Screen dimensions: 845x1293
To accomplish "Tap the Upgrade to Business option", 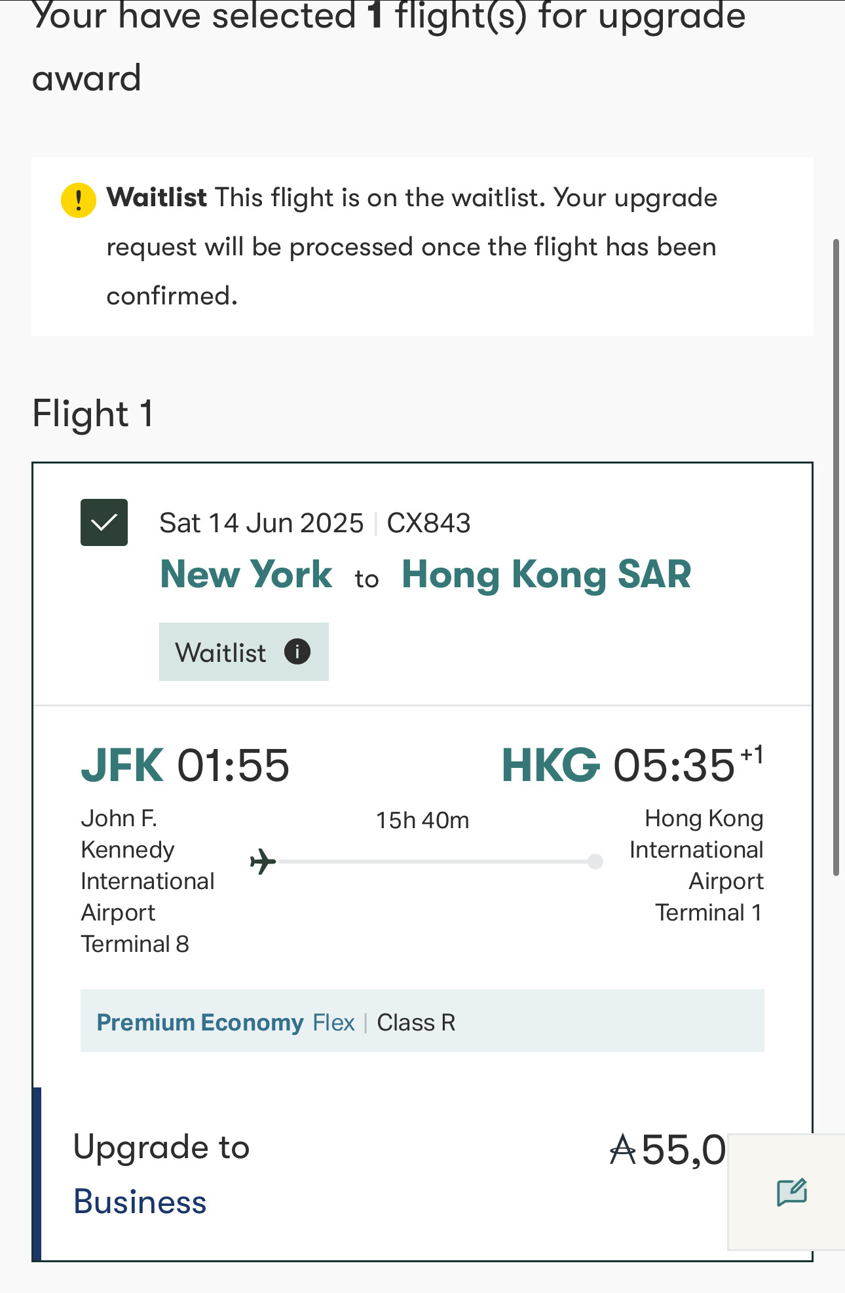I will pos(161,1175).
